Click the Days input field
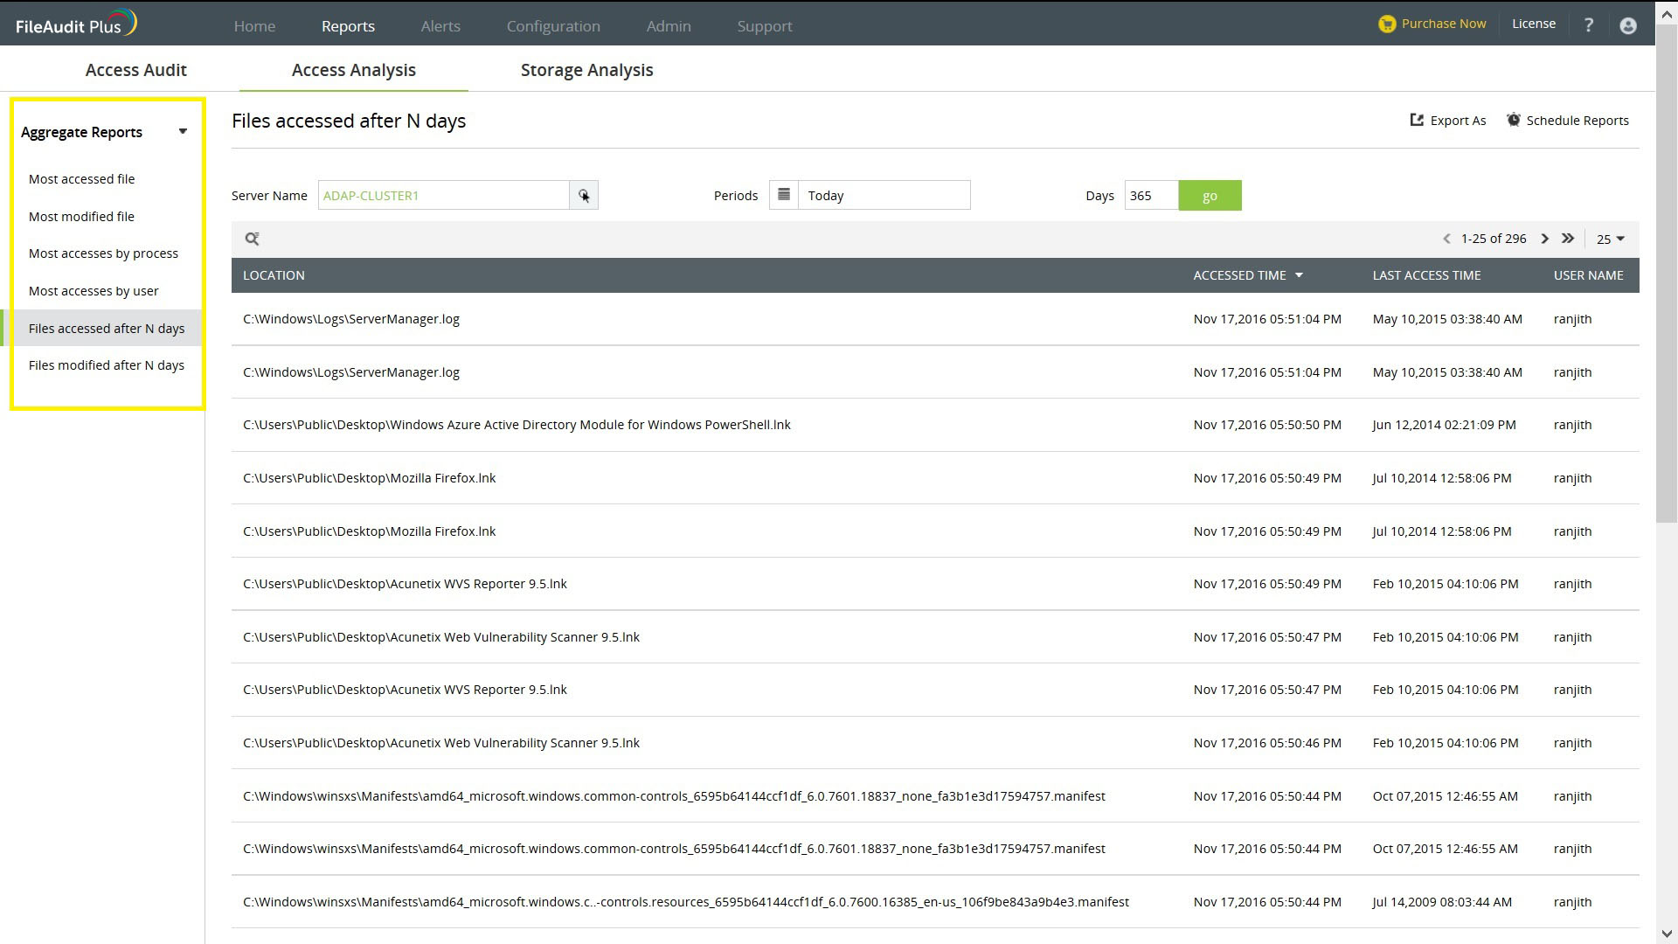This screenshot has width=1678, height=944. click(1150, 196)
